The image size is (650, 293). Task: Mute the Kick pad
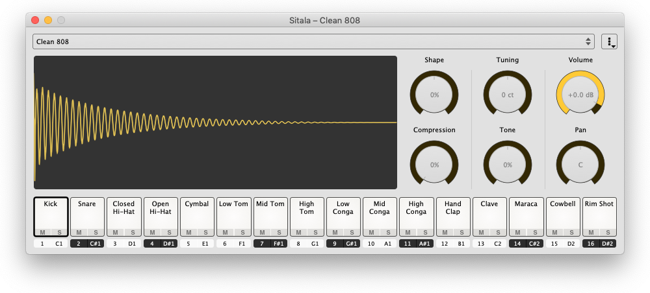click(42, 232)
